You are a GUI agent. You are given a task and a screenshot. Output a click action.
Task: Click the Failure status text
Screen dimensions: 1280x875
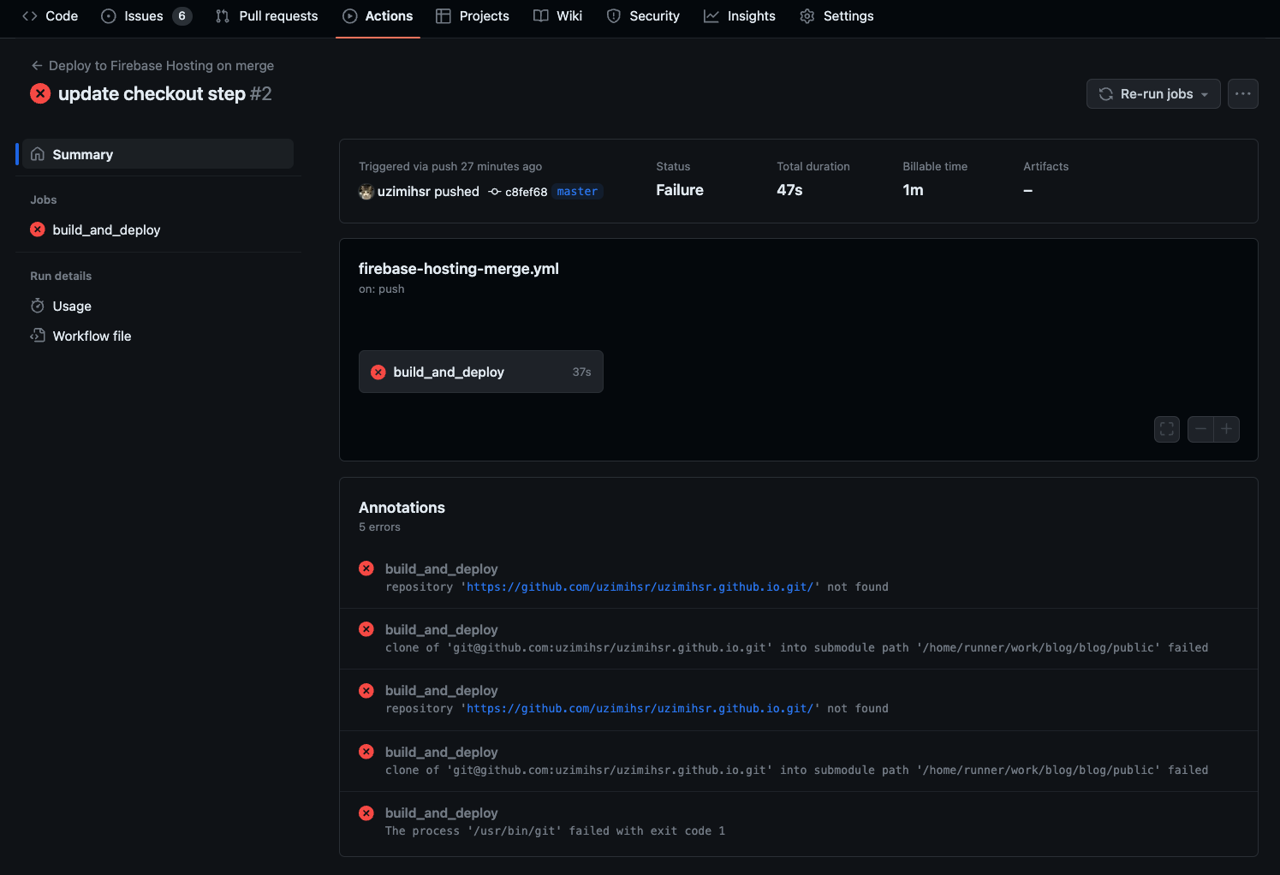click(x=680, y=190)
